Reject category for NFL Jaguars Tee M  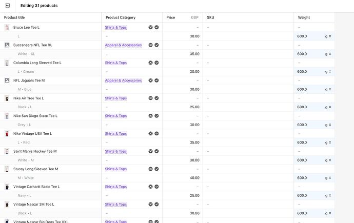(x=151, y=80)
